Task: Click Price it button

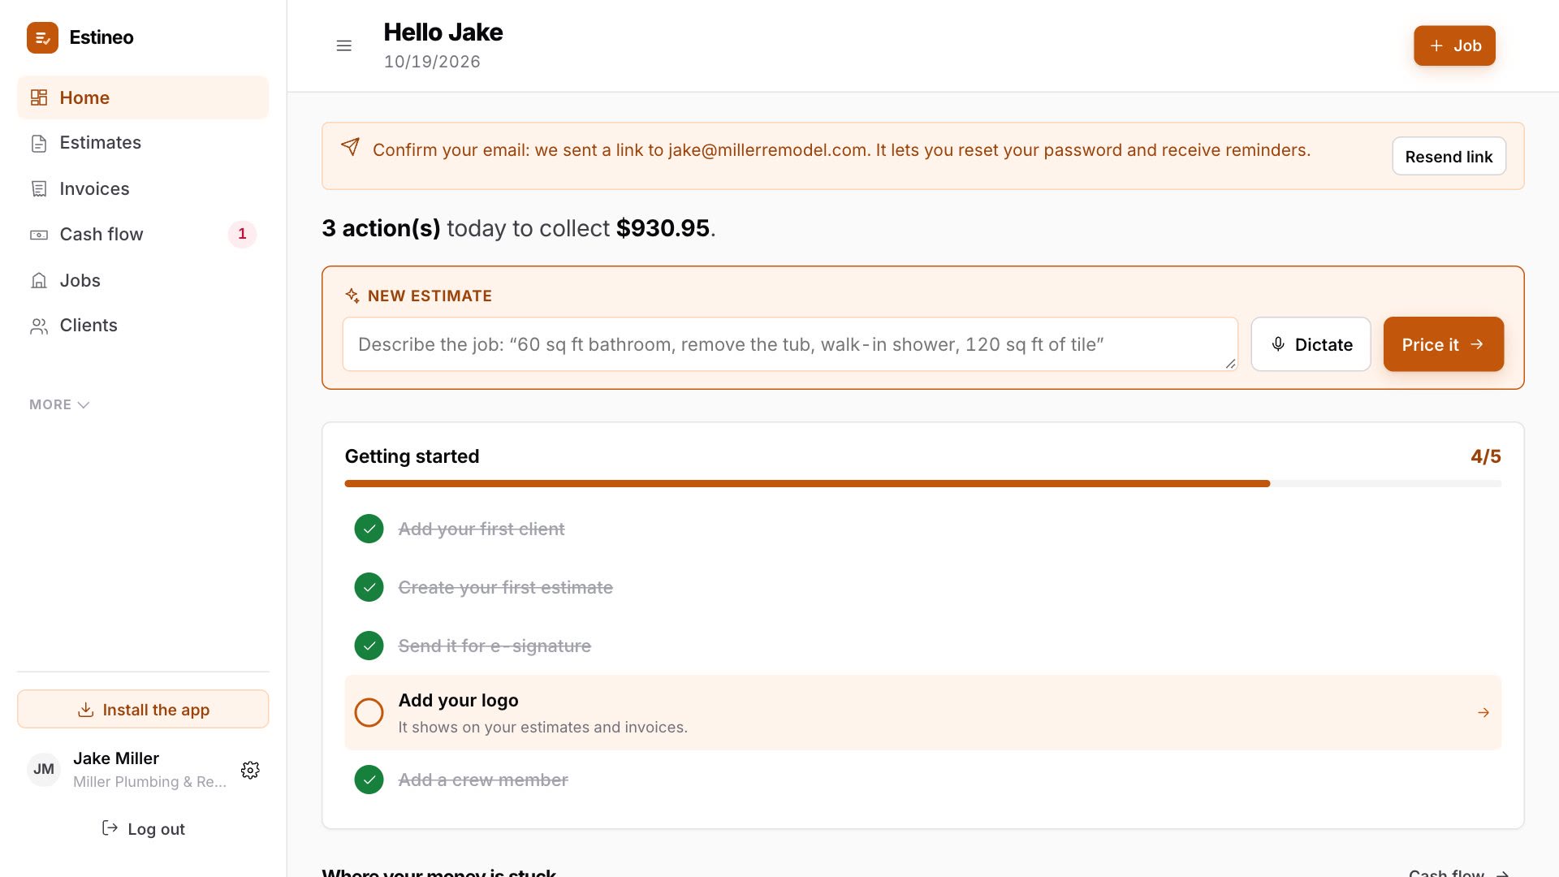Action: [x=1443, y=344]
